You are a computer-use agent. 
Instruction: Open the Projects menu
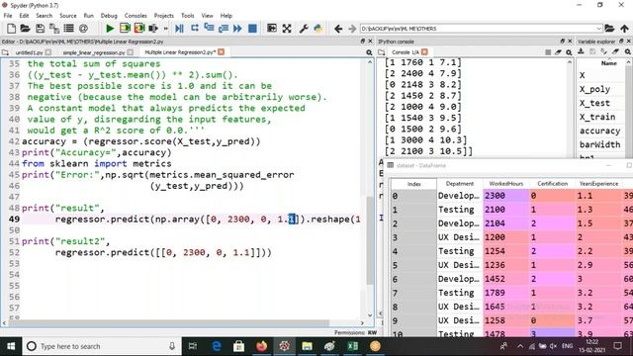click(x=163, y=16)
